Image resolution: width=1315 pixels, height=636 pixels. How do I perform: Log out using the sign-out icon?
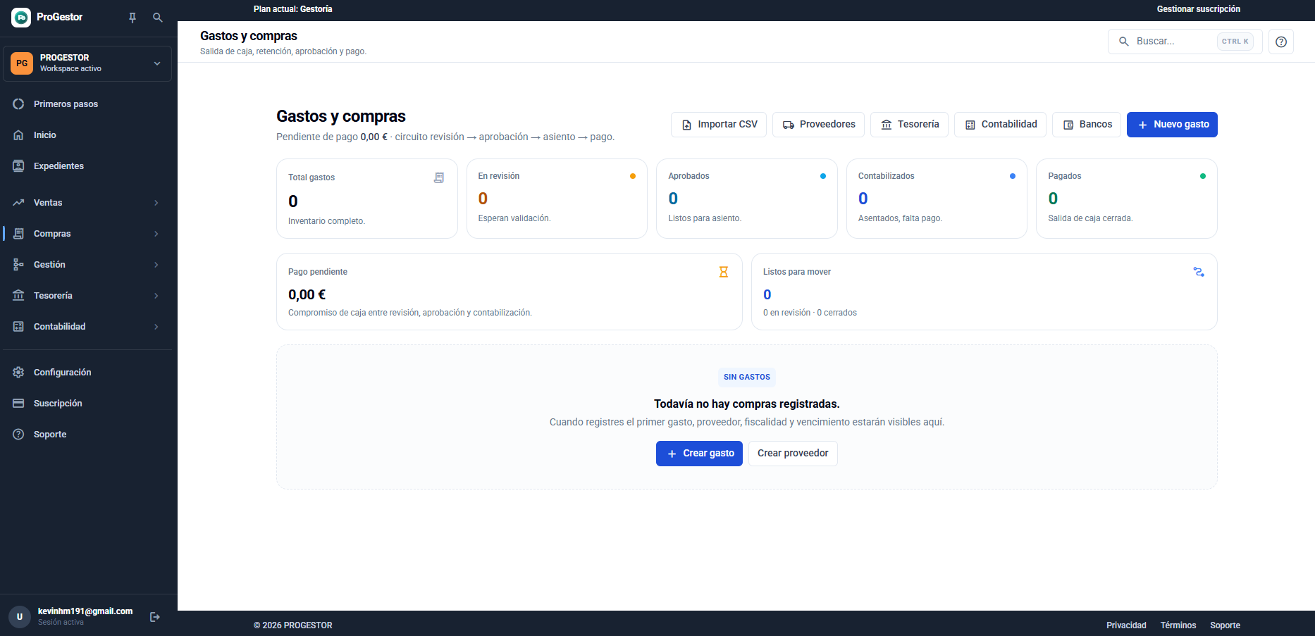(x=155, y=617)
